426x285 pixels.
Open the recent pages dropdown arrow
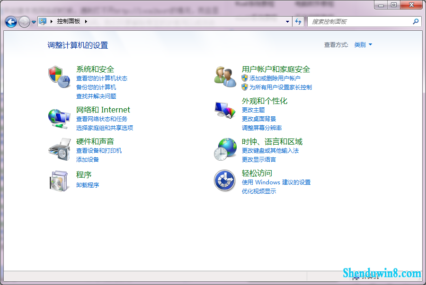coord(34,22)
